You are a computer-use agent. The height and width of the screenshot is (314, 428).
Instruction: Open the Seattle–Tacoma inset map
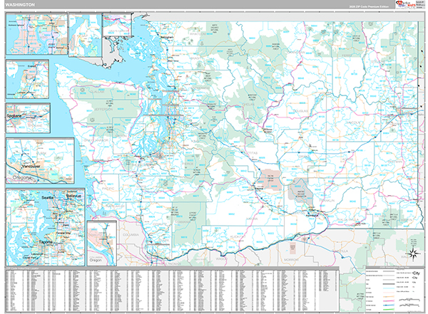[x=46, y=226]
